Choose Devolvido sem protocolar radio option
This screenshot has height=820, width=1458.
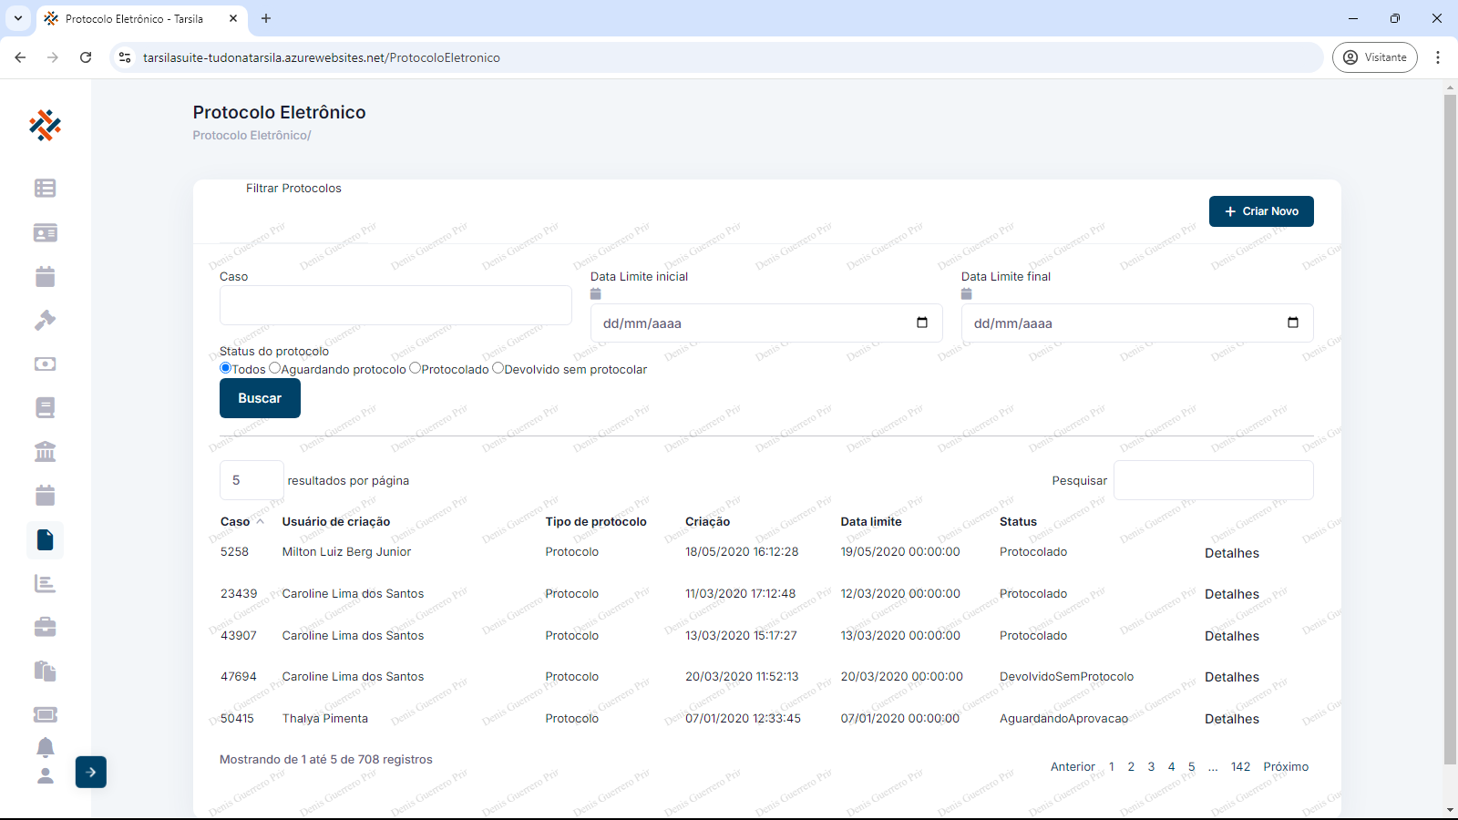pyautogui.click(x=498, y=368)
